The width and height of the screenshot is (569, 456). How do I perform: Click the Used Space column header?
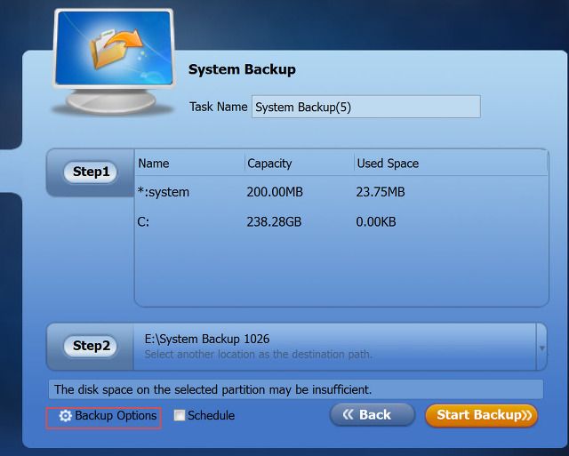point(450,164)
